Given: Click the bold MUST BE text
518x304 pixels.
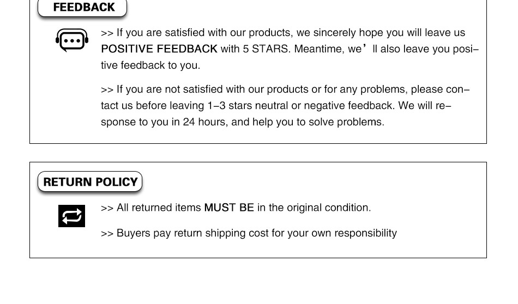Looking at the screenshot, I should point(229,208).
